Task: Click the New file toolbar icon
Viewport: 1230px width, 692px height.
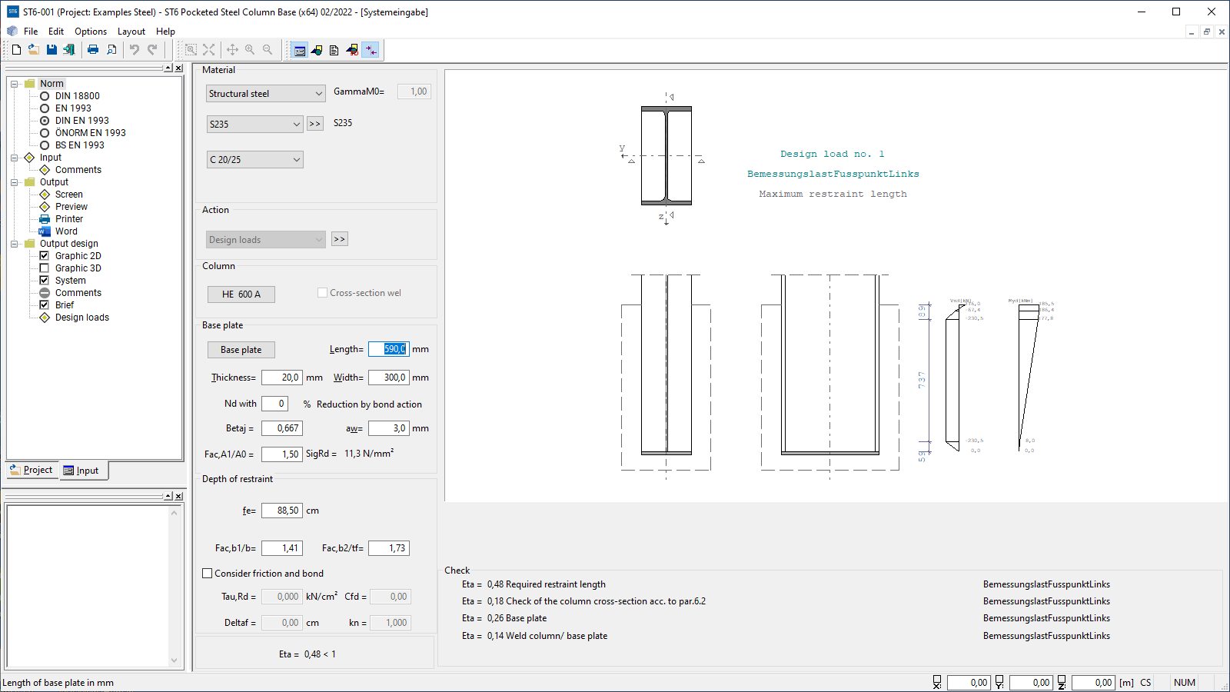Action: tap(16, 50)
